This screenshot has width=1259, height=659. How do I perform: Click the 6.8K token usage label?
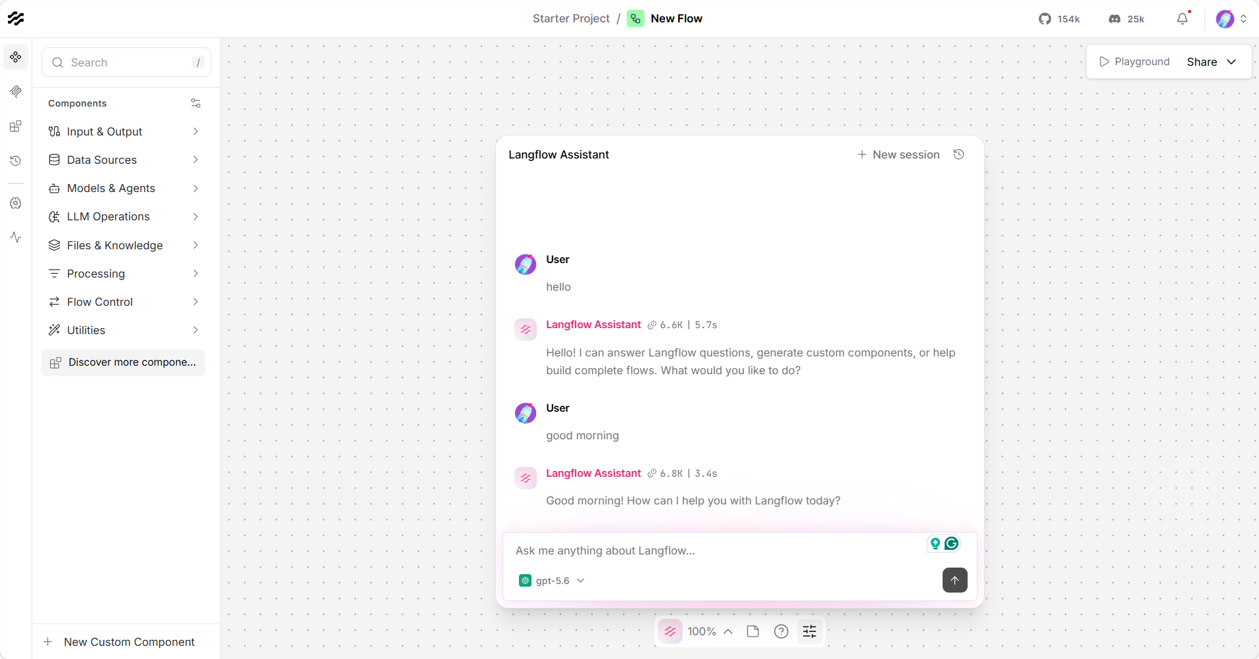pos(671,474)
